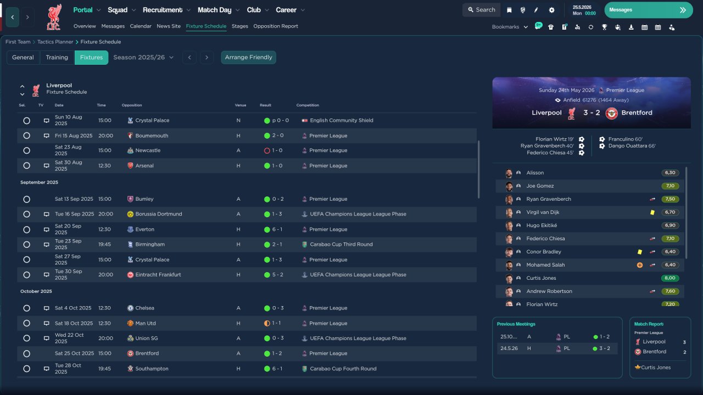Select the Training tab

[x=57, y=57]
